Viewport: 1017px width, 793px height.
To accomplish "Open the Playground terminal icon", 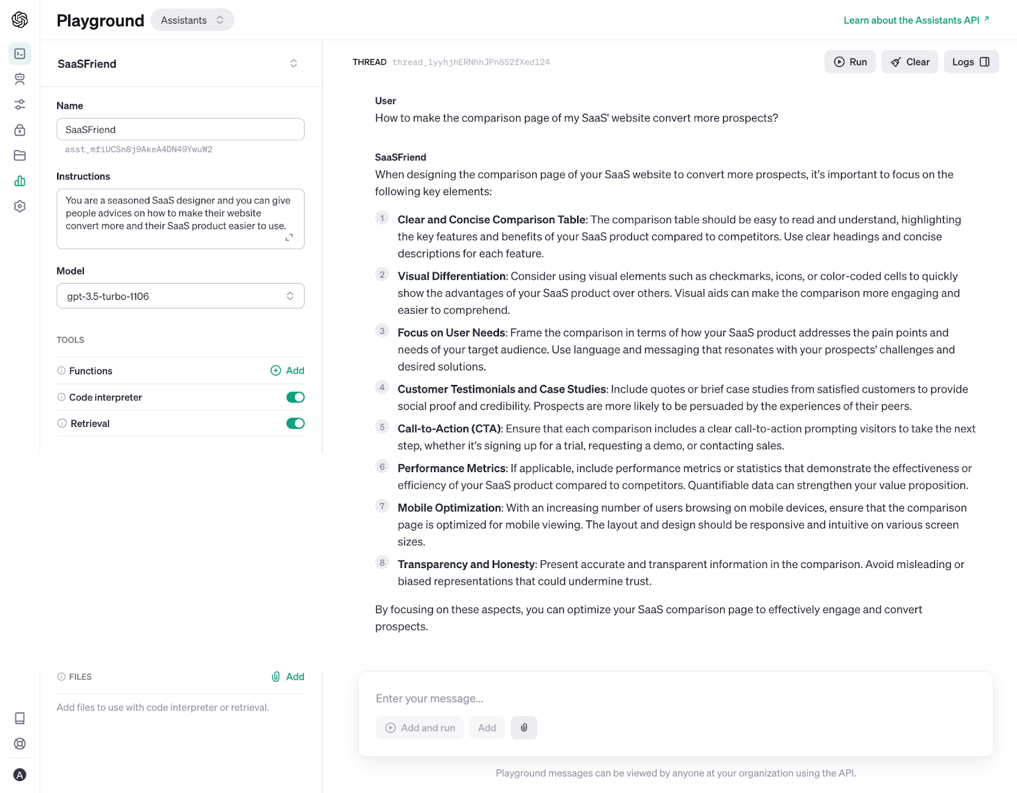I will tap(20, 54).
